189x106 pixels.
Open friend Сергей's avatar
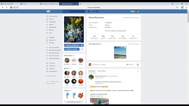[x=74, y=73]
